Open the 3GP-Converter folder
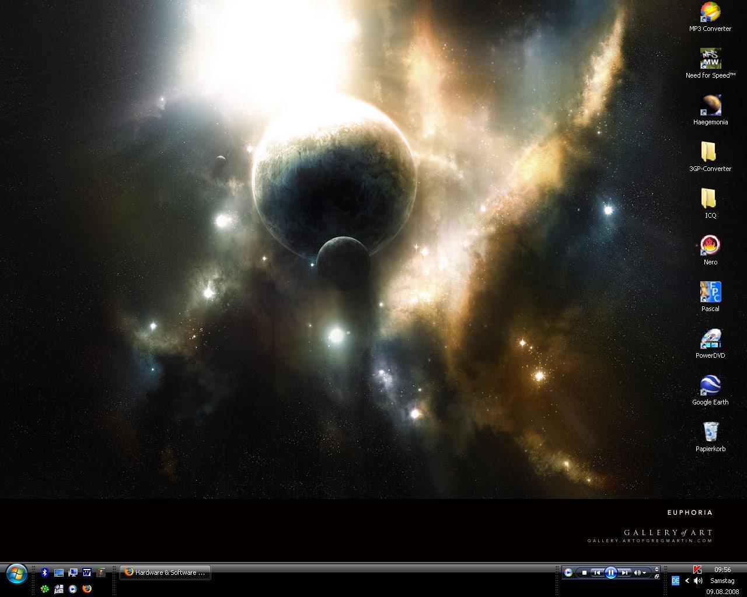Image resolution: width=747 pixels, height=597 pixels. tap(710, 152)
